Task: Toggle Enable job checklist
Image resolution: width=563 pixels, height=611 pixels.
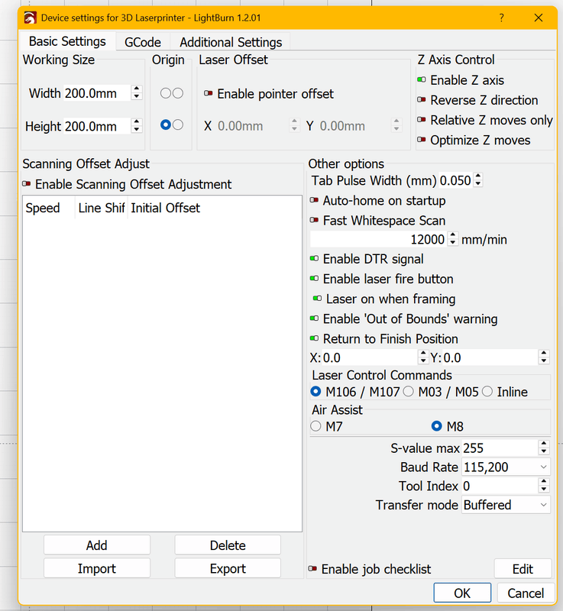Action: [x=312, y=569]
